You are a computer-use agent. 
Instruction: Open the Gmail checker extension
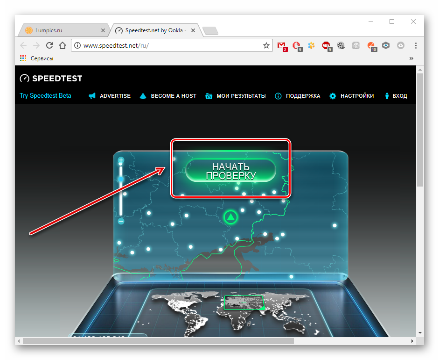coord(282,46)
